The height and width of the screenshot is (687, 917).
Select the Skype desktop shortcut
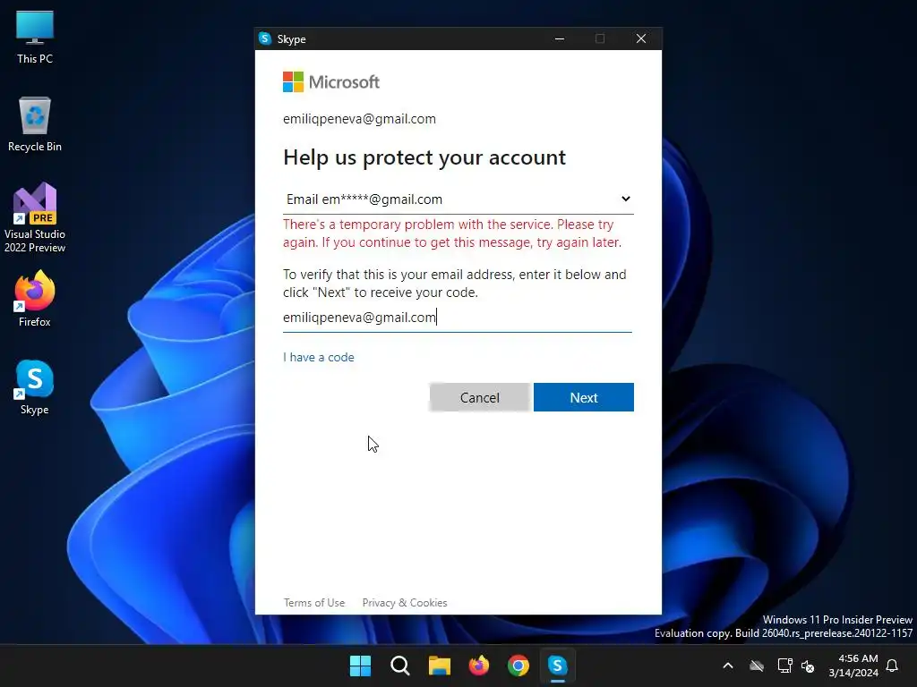(x=35, y=387)
